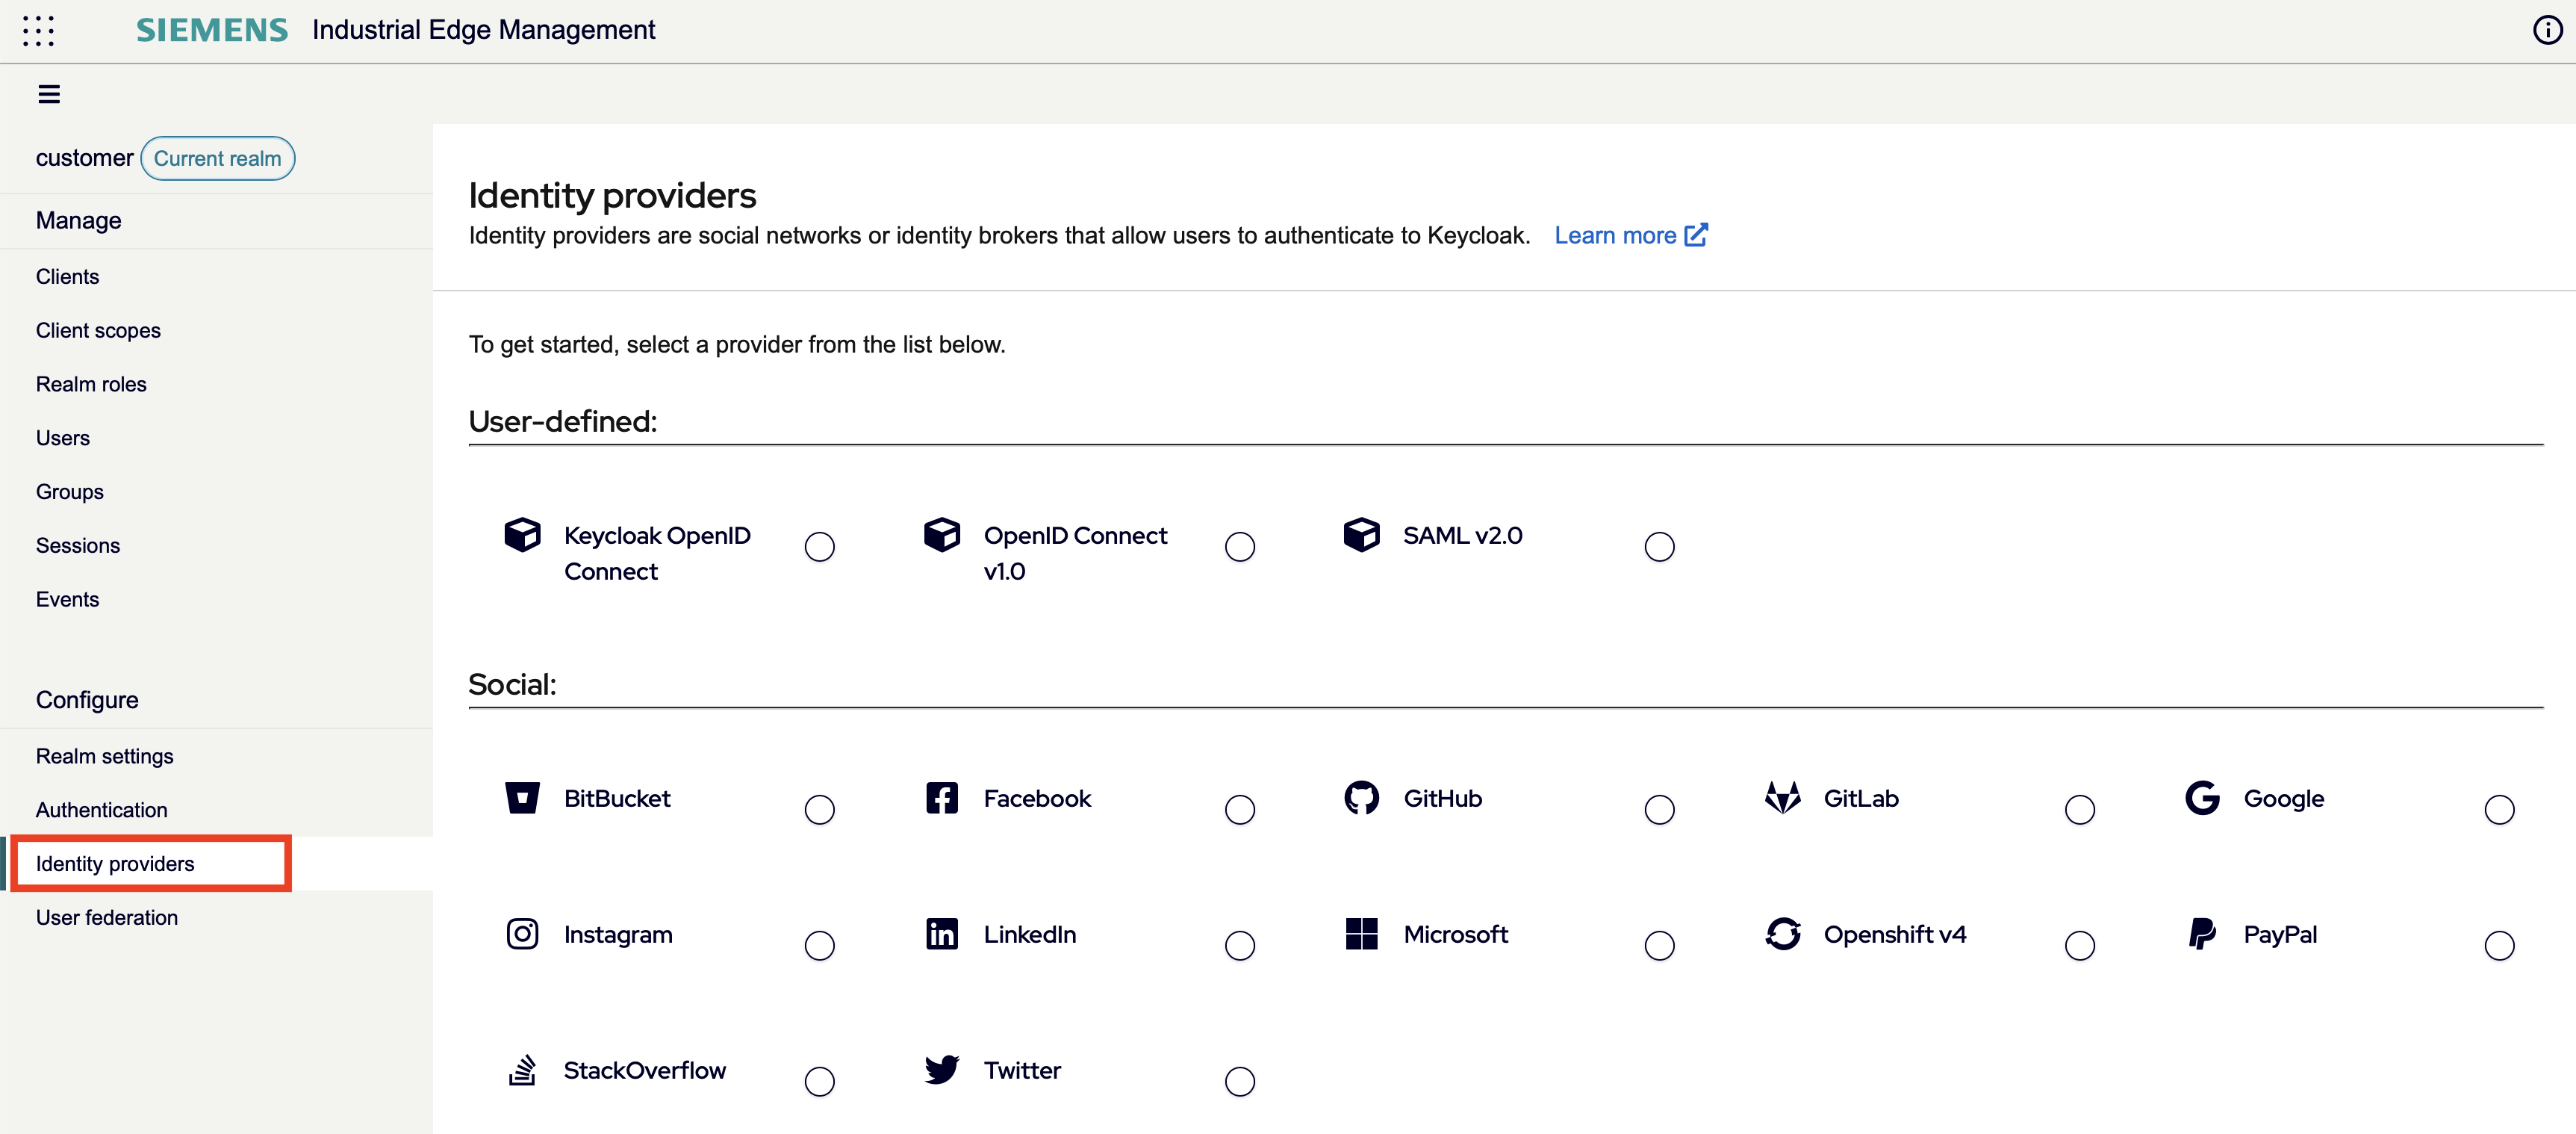Screen dimensions: 2576x1134
Task: Collapse the sidebar using the hamburger icon
Action: [x=49, y=93]
